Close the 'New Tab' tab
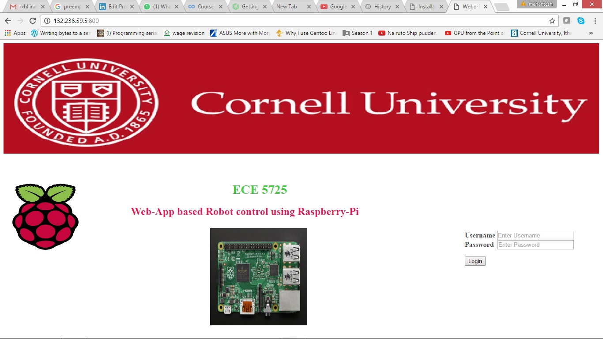The height and width of the screenshot is (339, 603). (x=309, y=7)
